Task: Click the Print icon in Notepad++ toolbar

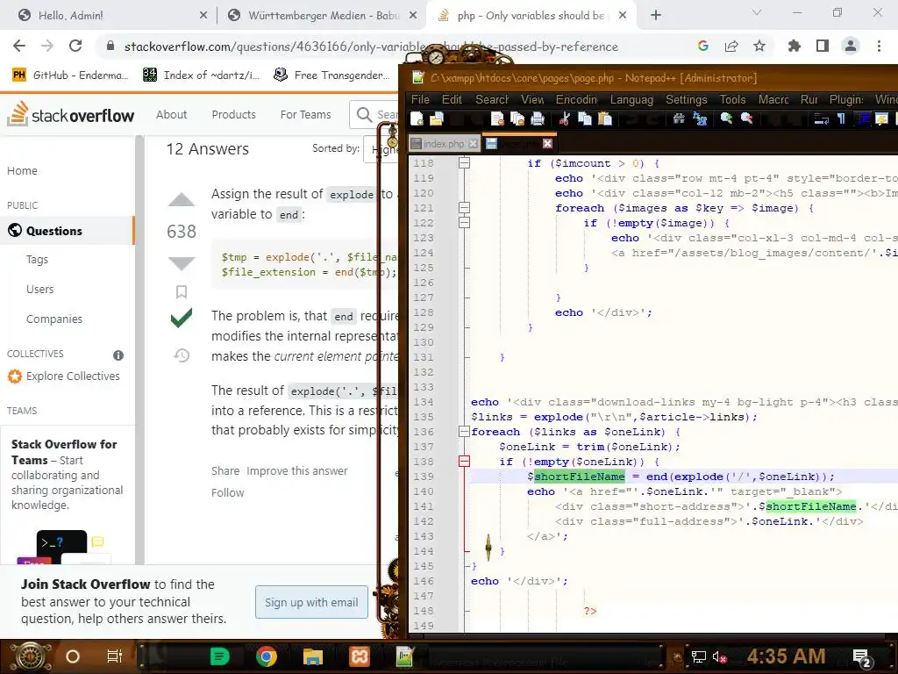Action: coord(538,118)
